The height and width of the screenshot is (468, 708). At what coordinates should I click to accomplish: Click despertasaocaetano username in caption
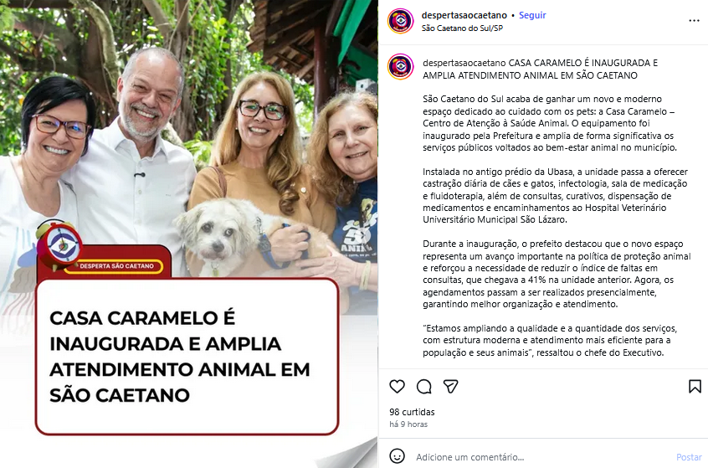(464, 63)
